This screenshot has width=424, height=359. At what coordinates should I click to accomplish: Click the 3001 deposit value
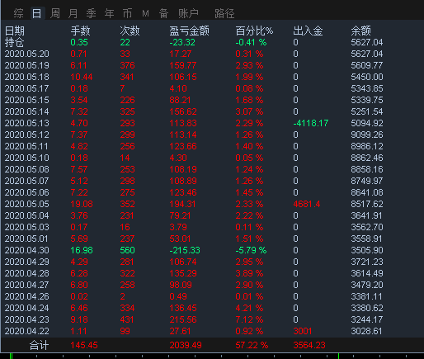point(302,331)
